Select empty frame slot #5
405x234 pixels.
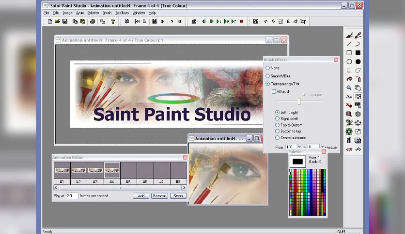(128, 170)
